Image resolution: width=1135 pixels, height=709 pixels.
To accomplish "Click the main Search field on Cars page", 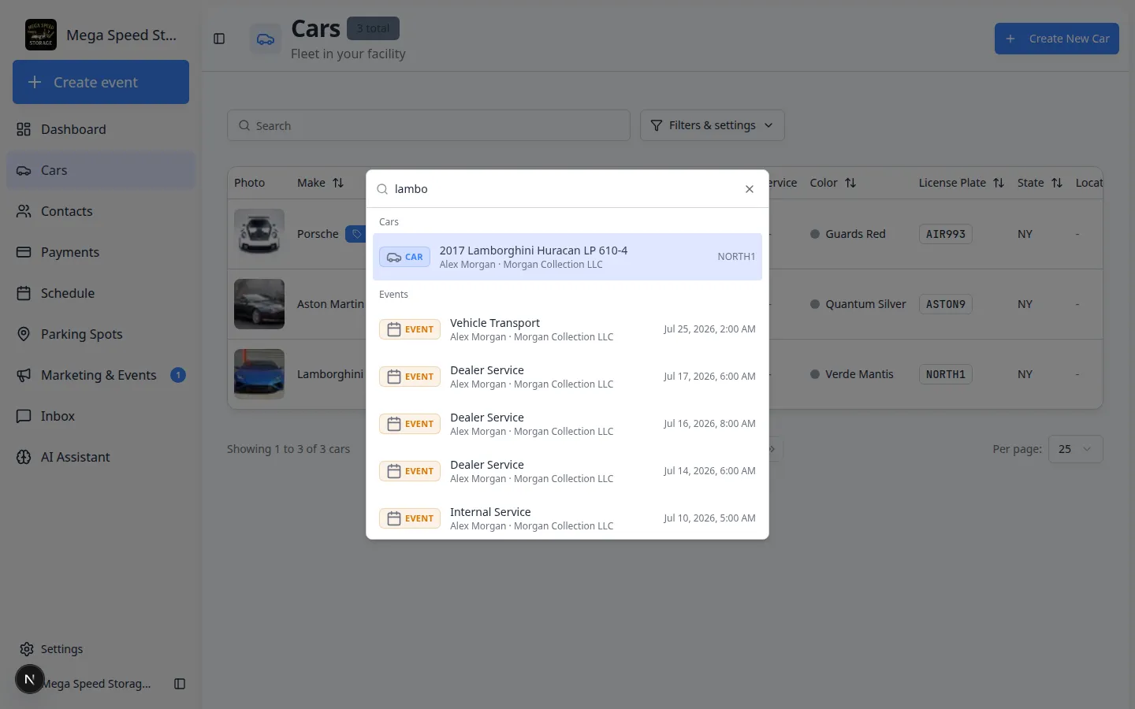I will pyautogui.click(x=429, y=125).
